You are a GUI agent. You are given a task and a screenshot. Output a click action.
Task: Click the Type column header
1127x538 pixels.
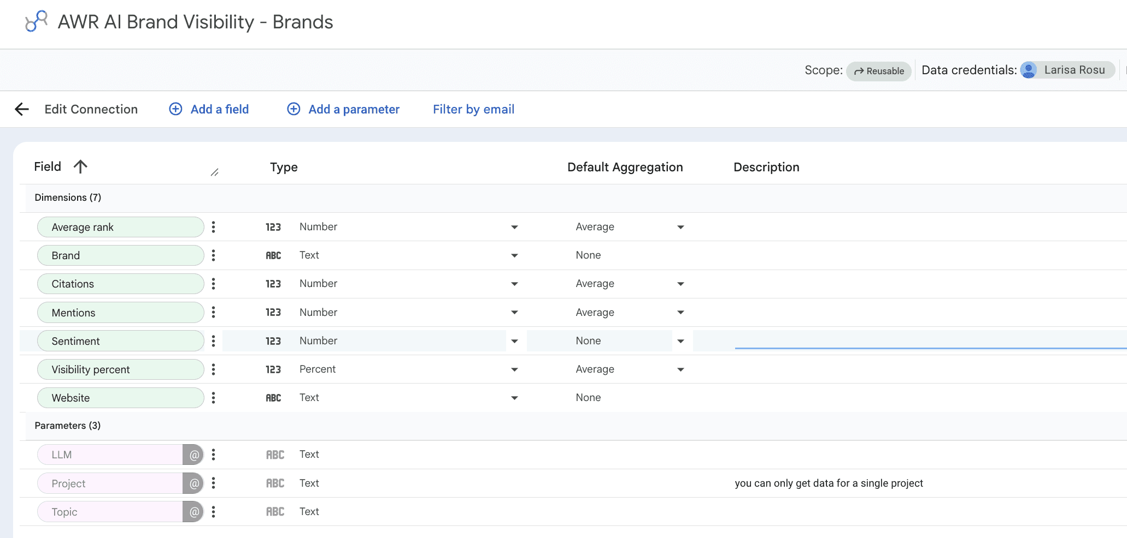pos(284,167)
